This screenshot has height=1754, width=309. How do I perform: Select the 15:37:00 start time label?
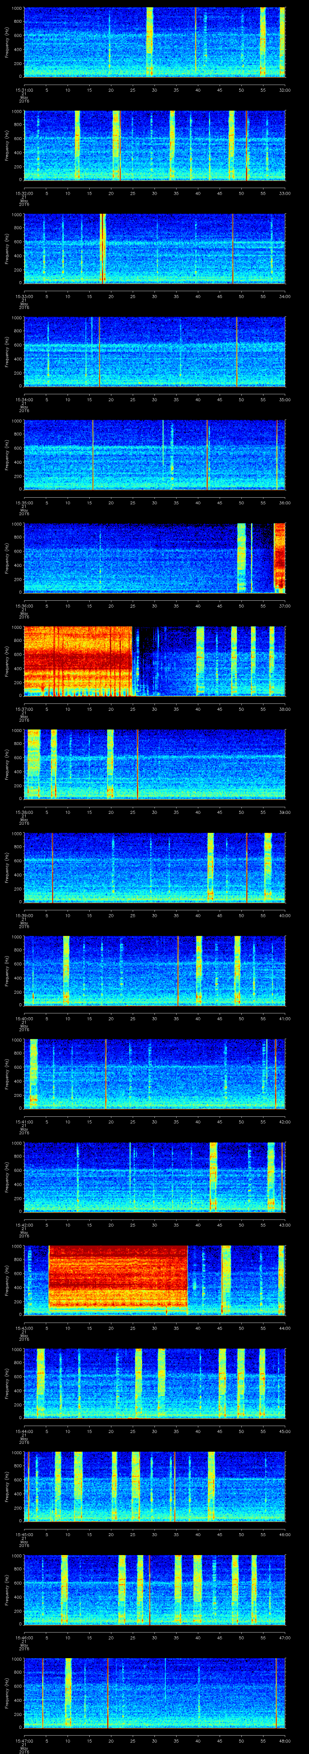(x=24, y=709)
